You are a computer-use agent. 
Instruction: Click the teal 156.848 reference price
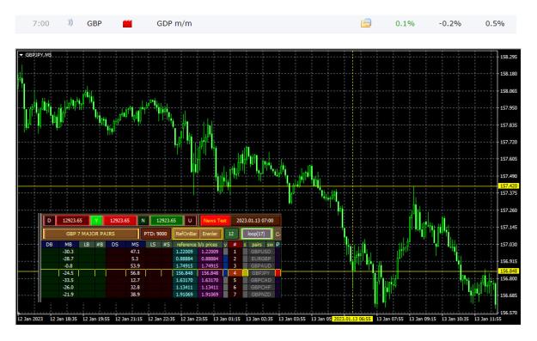pyautogui.click(x=185, y=273)
